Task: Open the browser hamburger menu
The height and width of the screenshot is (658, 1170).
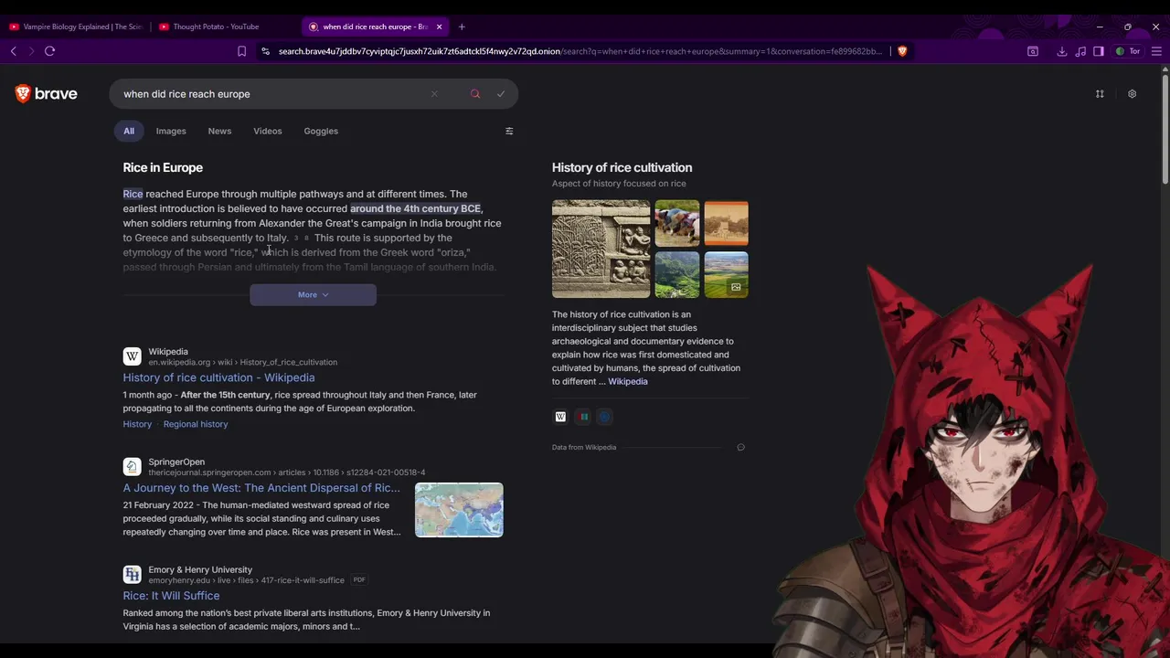Action: coord(1156,51)
